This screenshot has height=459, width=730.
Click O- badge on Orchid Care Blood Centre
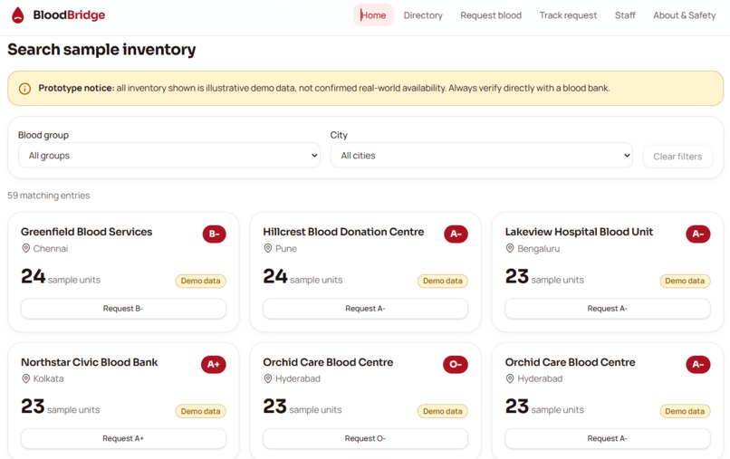456,364
